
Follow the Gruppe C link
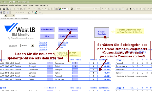click(x=43, y=47)
